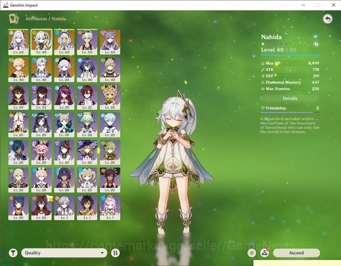Click the Nahida name heading

[x=271, y=37]
